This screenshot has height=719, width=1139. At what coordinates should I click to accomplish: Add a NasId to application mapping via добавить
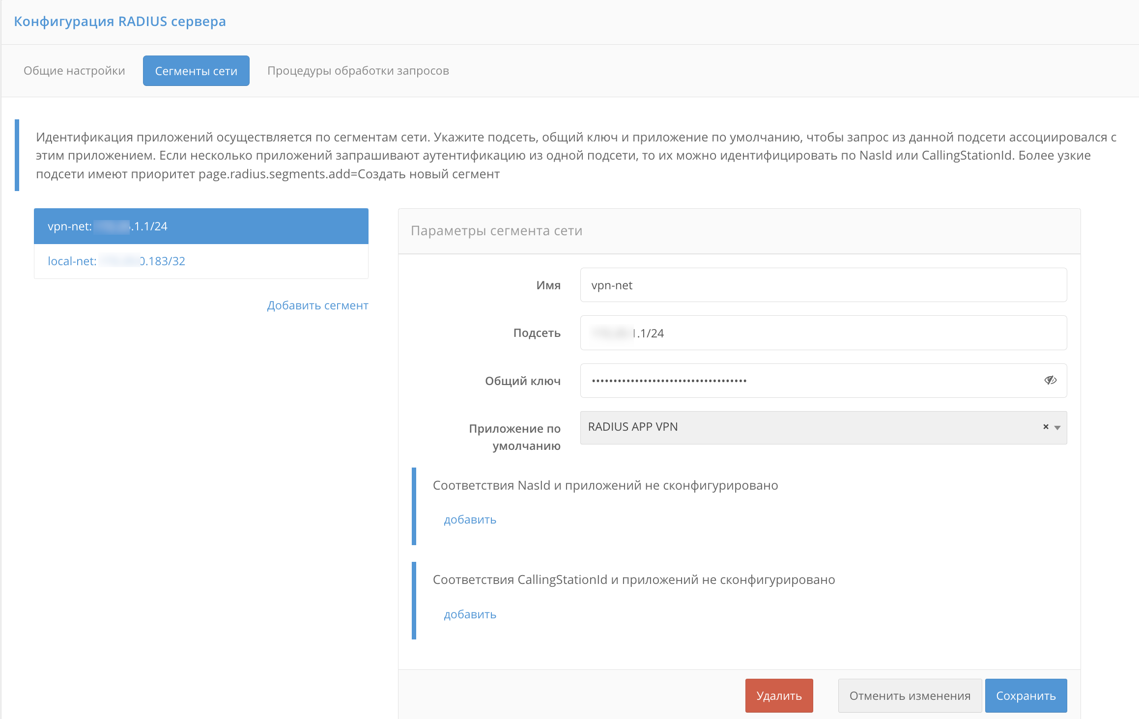(x=469, y=519)
